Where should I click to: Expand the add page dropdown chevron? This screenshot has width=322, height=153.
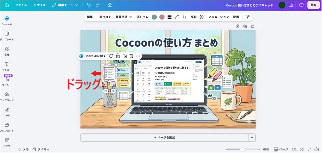click(x=252, y=138)
